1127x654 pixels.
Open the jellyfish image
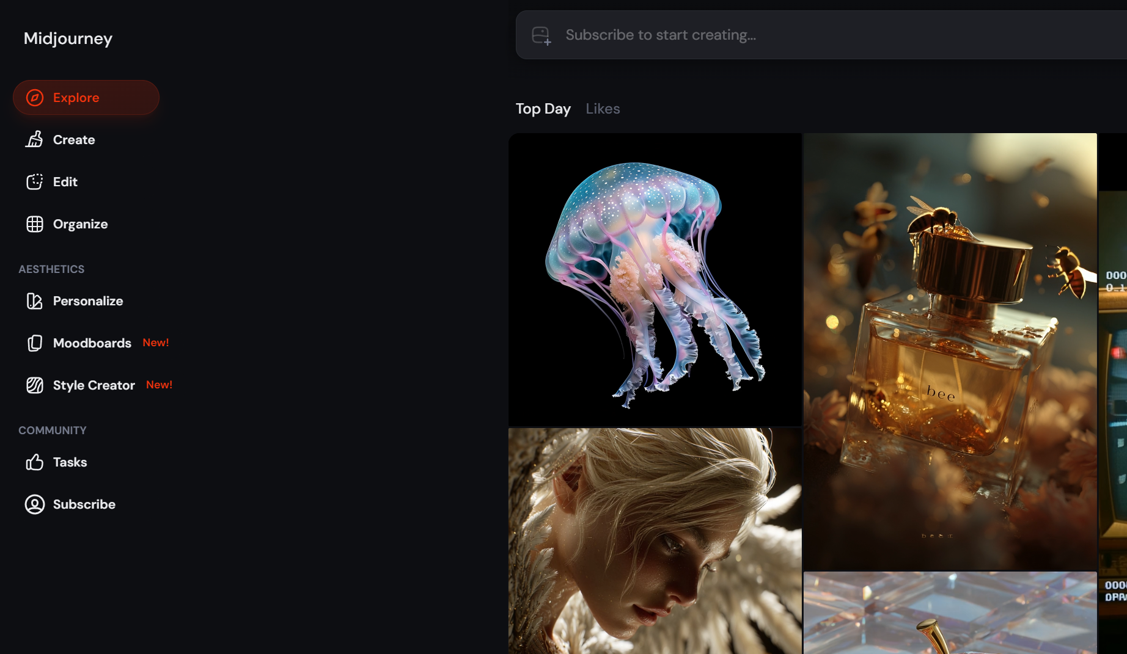655,280
